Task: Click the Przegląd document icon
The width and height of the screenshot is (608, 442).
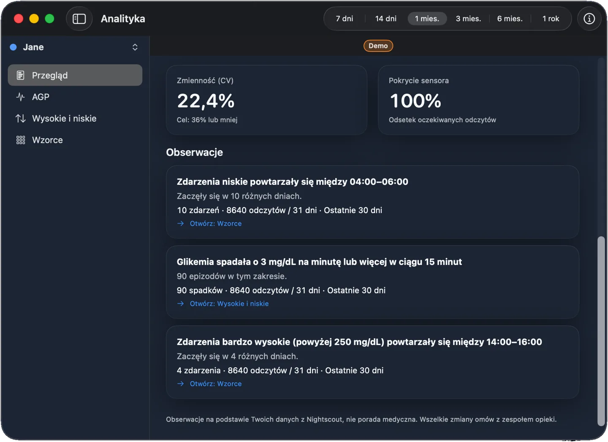Action: [20, 75]
